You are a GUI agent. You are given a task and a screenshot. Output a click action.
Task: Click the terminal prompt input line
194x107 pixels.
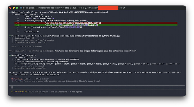coord(97,87)
